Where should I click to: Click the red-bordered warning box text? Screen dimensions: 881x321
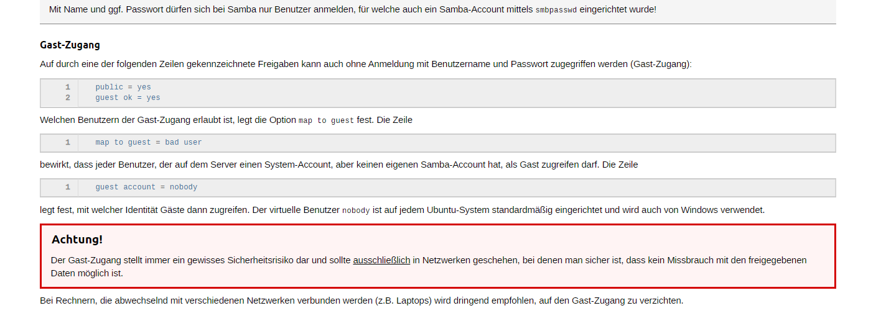pos(429,266)
